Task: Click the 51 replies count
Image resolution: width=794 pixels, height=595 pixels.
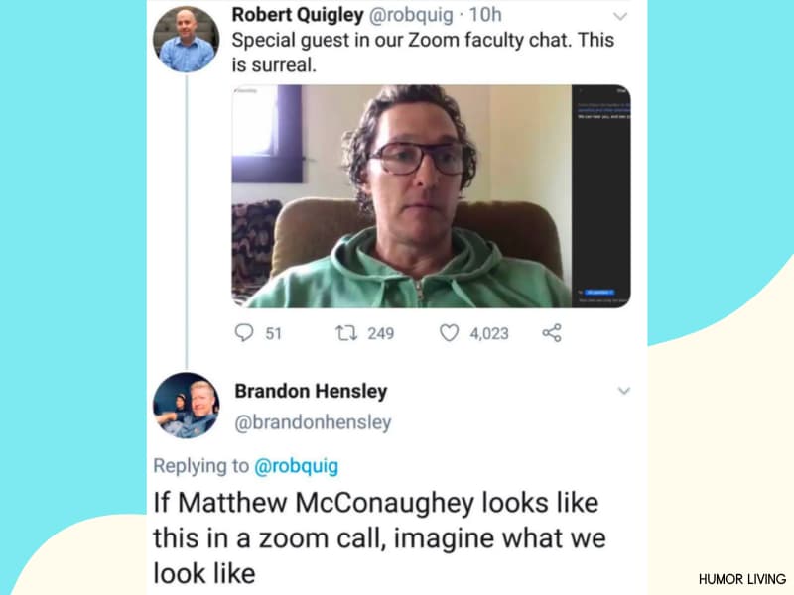Action: tap(274, 333)
